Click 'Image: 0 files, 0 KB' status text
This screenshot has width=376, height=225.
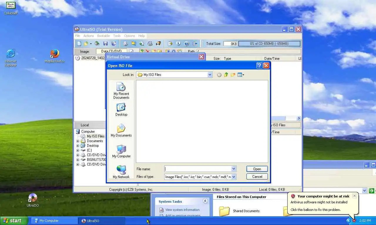pos(215,190)
